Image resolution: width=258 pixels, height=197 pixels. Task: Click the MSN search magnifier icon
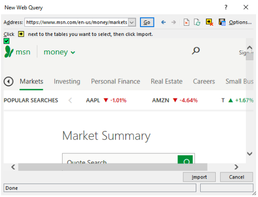(x=196, y=51)
